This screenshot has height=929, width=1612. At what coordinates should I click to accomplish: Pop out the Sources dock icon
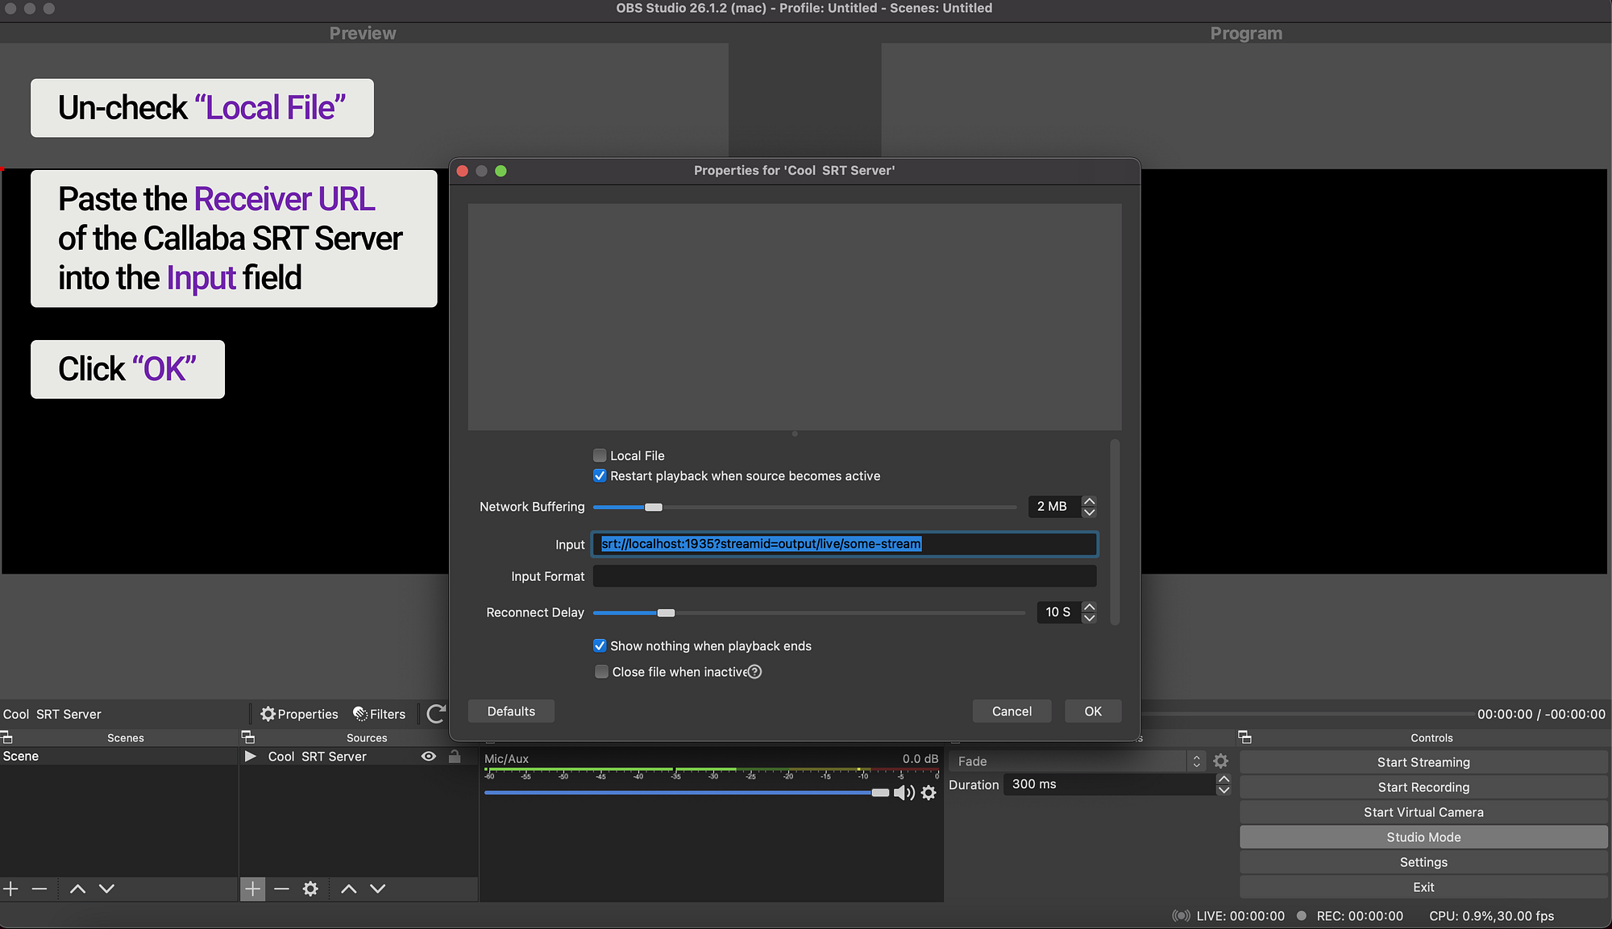pyautogui.click(x=248, y=737)
